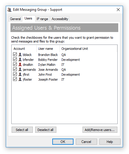The image size is (129, 154).
Task: Toggle the dmalkin account checkbox
Action: (x=15, y=64)
